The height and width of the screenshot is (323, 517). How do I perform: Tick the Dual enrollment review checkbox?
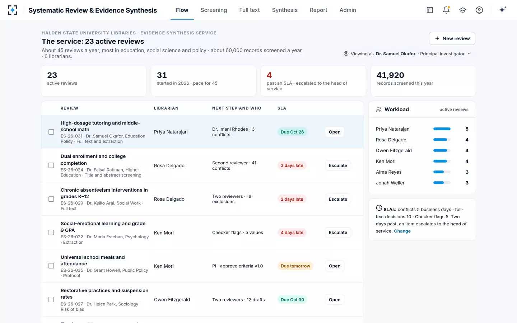coord(51,165)
